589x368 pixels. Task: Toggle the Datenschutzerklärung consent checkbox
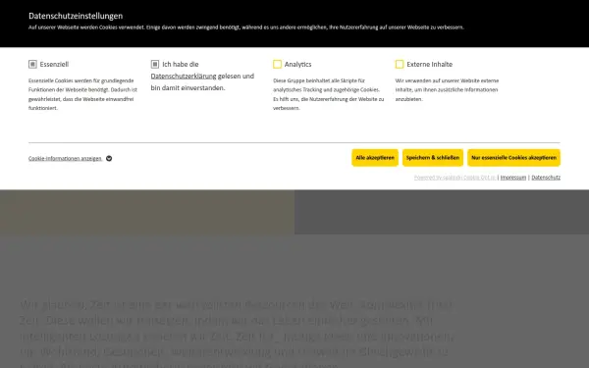pos(155,64)
